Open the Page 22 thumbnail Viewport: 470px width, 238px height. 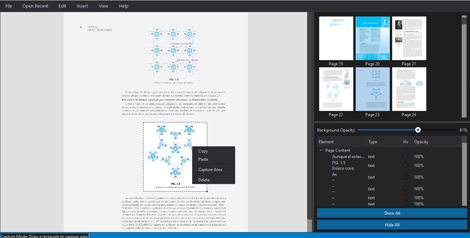[336, 89]
